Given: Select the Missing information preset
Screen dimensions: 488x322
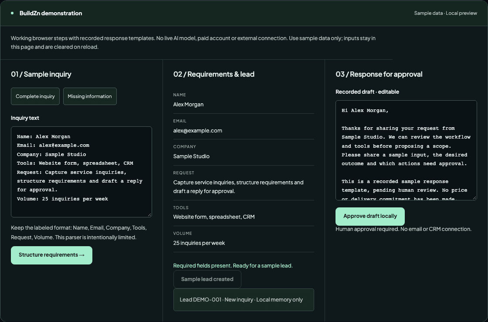Looking at the screenshot, I should click(x=90, y=96).
